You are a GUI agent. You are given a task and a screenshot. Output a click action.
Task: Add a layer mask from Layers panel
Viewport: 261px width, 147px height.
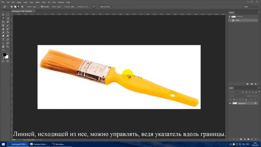(x=241, y=139)
